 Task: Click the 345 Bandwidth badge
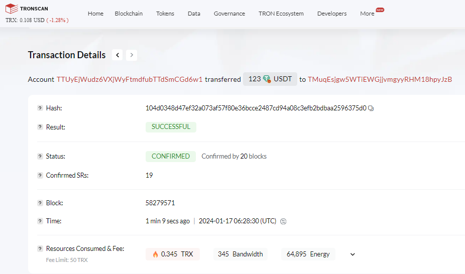pyautogui.click(x=240, y=254)
